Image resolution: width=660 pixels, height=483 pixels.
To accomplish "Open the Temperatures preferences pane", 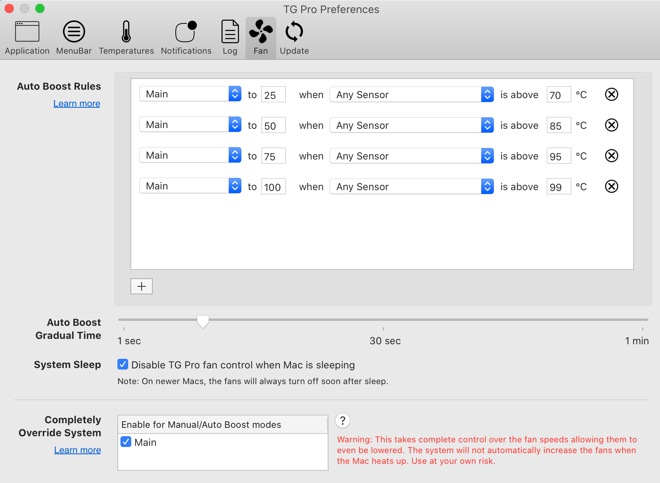I will [x=126, y=38].
